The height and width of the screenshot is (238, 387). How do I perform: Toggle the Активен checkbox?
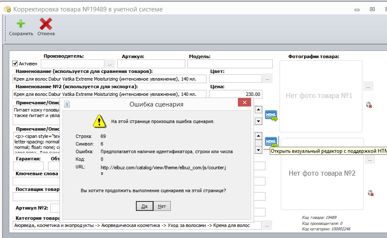15,64
